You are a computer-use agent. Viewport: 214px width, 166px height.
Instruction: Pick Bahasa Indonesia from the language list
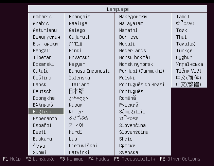click(x=90, y=71)
